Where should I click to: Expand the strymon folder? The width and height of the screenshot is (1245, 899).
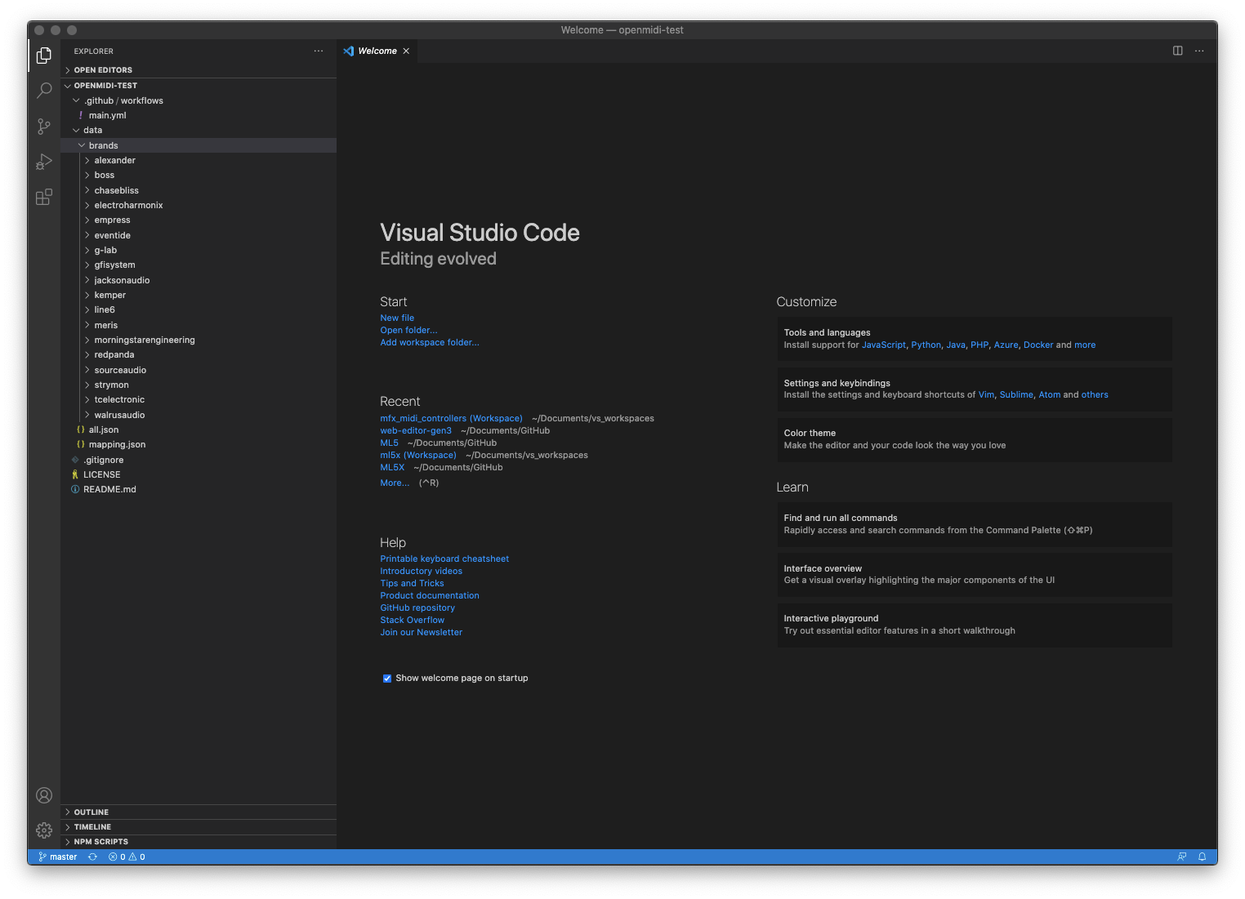(111, 385)
